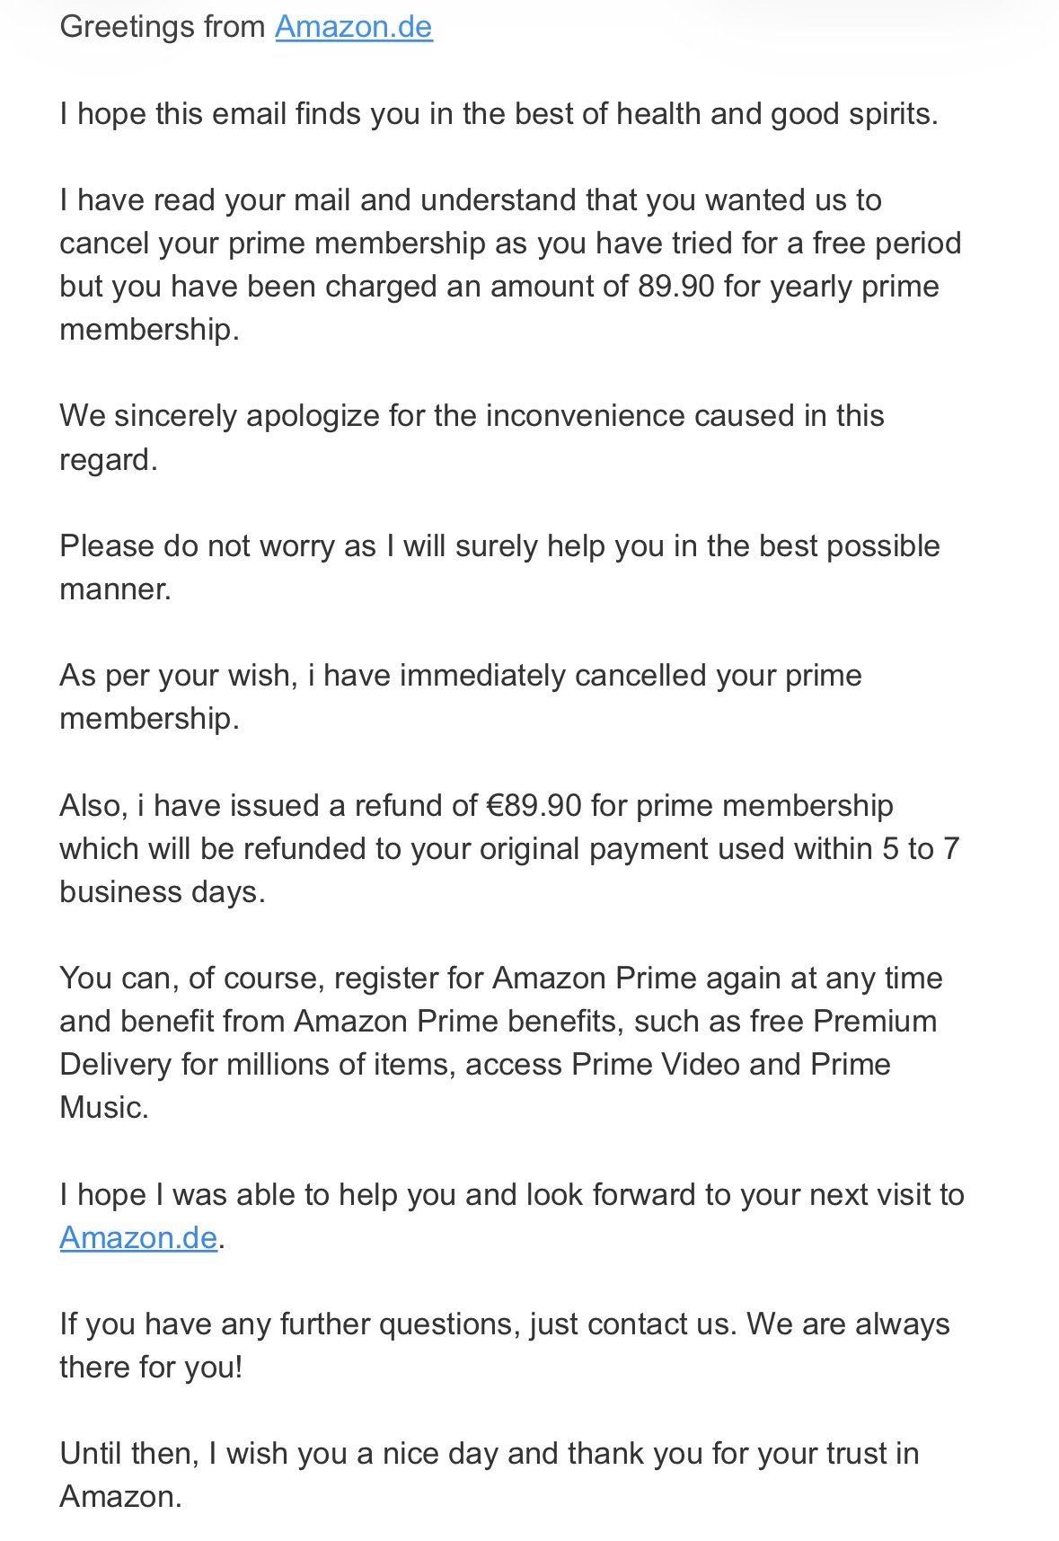This screenshot has width=1059, height=1541.
Task: Open the Amazon.de link after "next visit to"
Action: click(x=138, y=1237)
